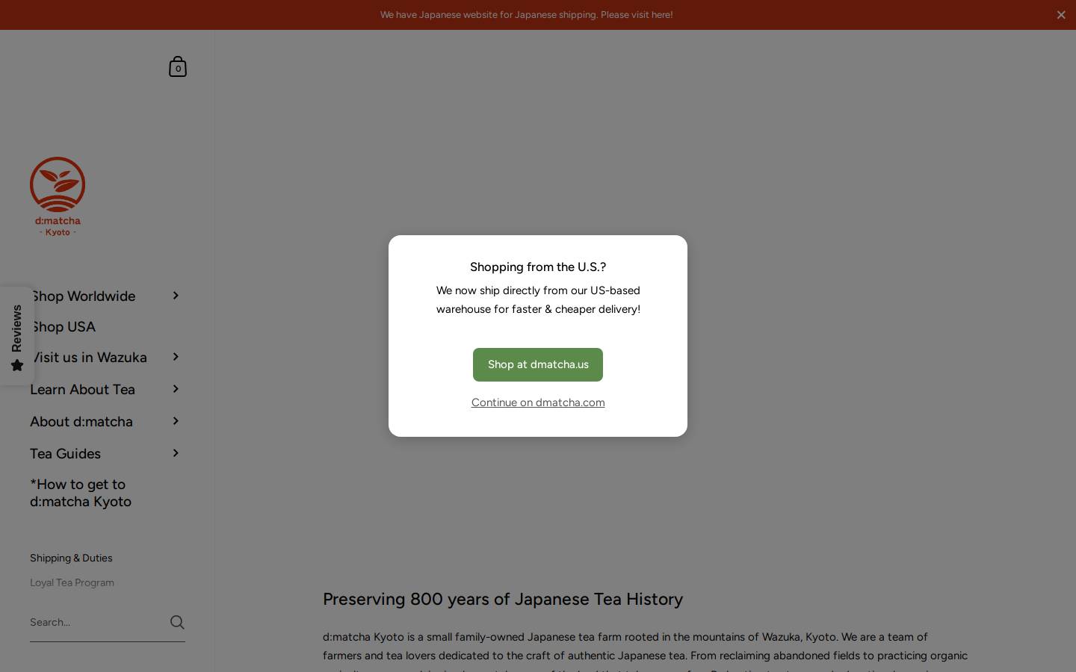This screenshot has height=672, width=1076.
Task: Open Visit us in Wazuka menu
Action: pos(88,357)
